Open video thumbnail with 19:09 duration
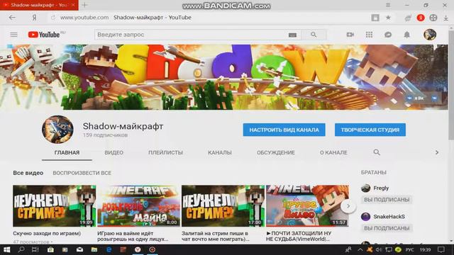Viewport: 454px width, 255px height. pos(54,206)
